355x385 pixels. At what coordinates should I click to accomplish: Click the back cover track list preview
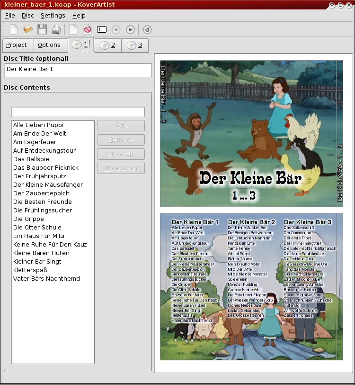click(x=251, y=287)
